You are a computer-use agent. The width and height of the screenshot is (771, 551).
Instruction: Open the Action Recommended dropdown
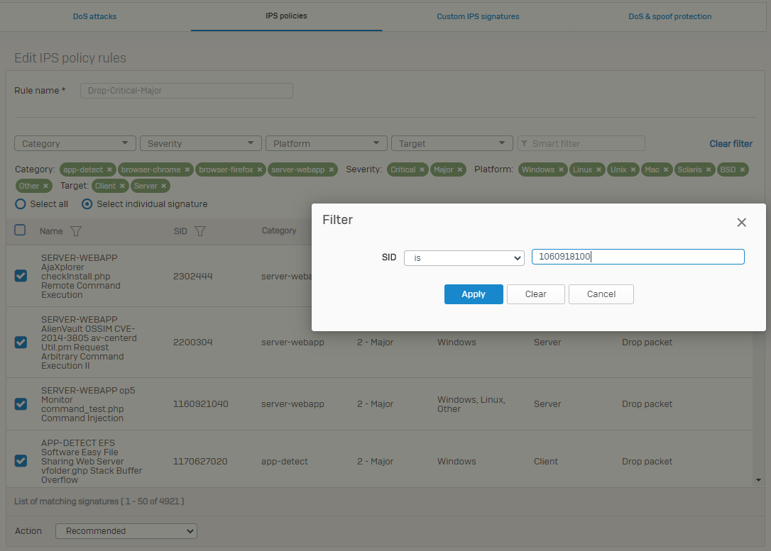[x=126, y=531]
